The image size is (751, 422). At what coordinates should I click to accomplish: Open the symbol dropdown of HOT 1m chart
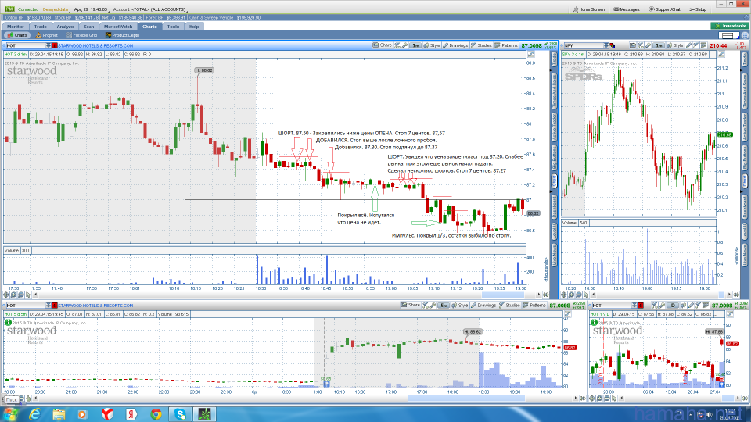48,45
